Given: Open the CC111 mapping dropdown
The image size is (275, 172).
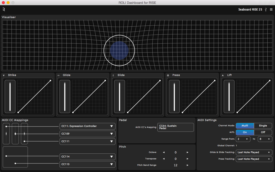Looking at the screenshot, I should [87, 141].
